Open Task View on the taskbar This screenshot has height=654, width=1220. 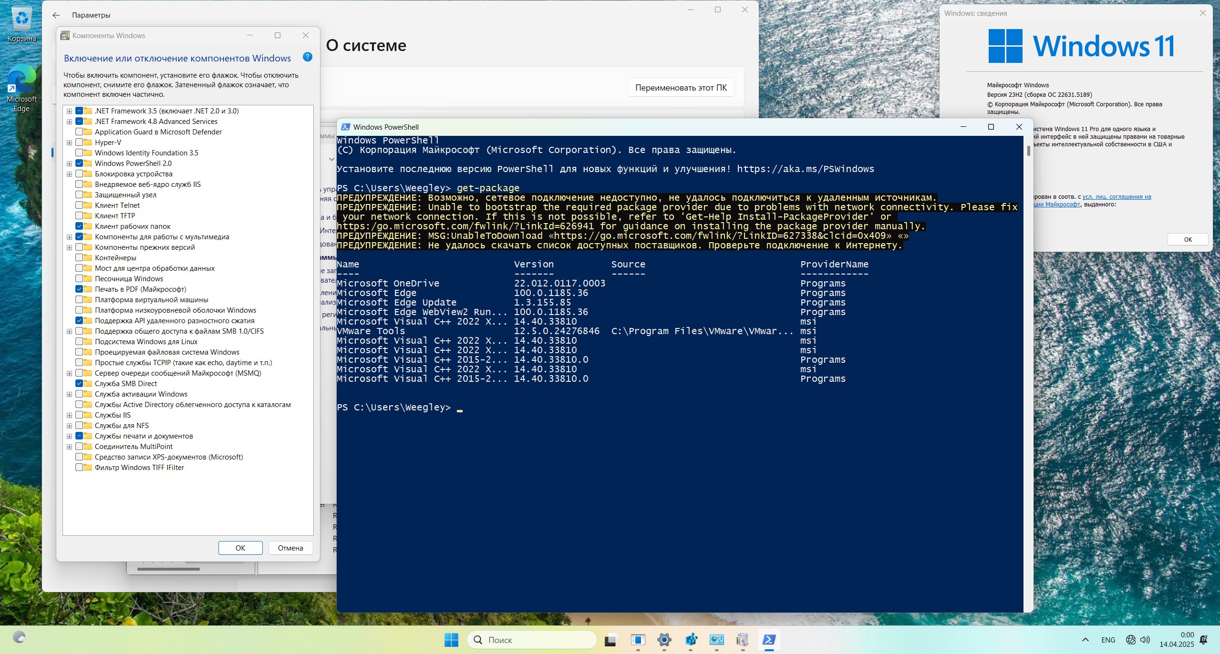click(x=612, y=639)
